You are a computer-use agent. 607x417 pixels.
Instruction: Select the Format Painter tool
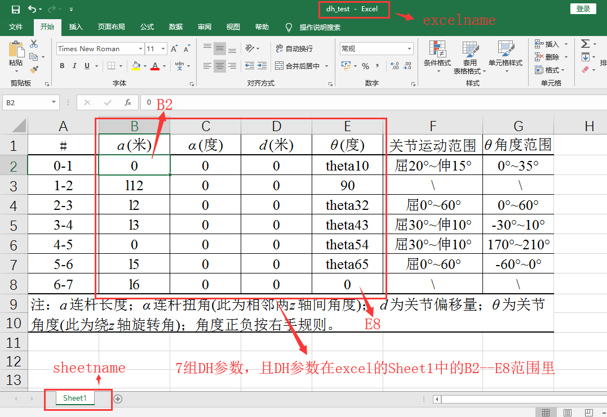(34, 69)
